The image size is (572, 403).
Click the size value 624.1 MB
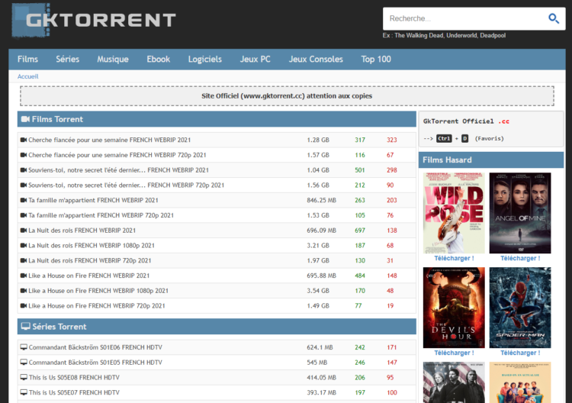(x=320, y=347)
